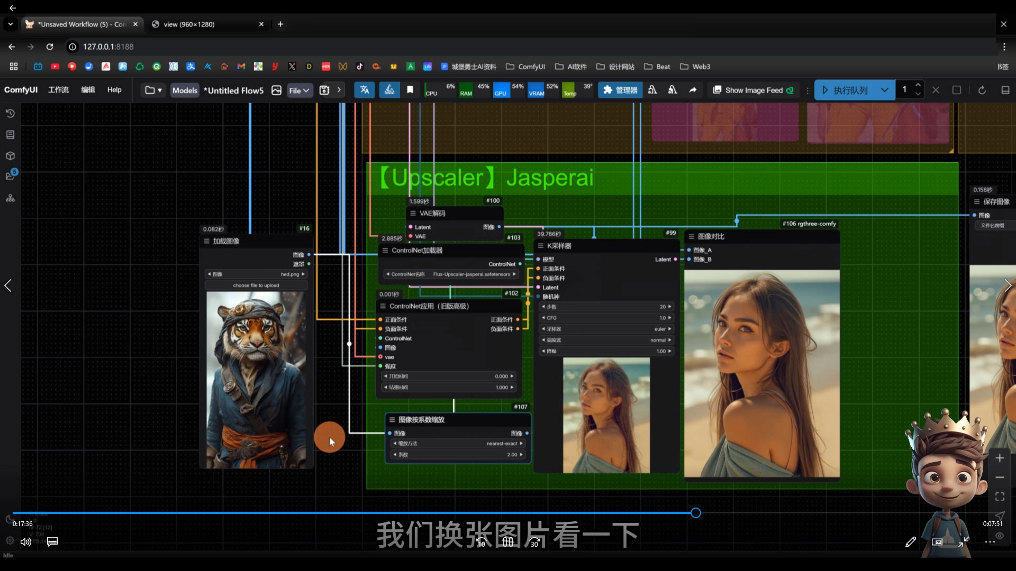Increase the queue batch count stepper
This screenshot has height=571, width=1016.
(918, 86)
